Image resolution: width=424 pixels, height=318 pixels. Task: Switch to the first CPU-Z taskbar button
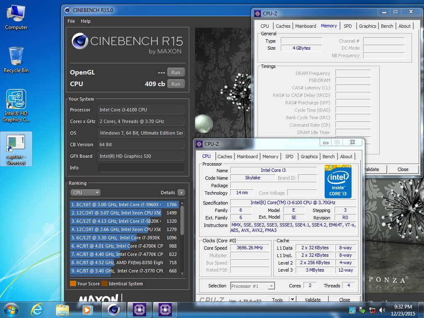pyautogui.click(x=140, y=310)
